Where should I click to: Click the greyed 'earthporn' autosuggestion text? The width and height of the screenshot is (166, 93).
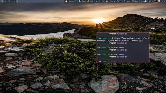pyautogui.click(x=120, y=61)
